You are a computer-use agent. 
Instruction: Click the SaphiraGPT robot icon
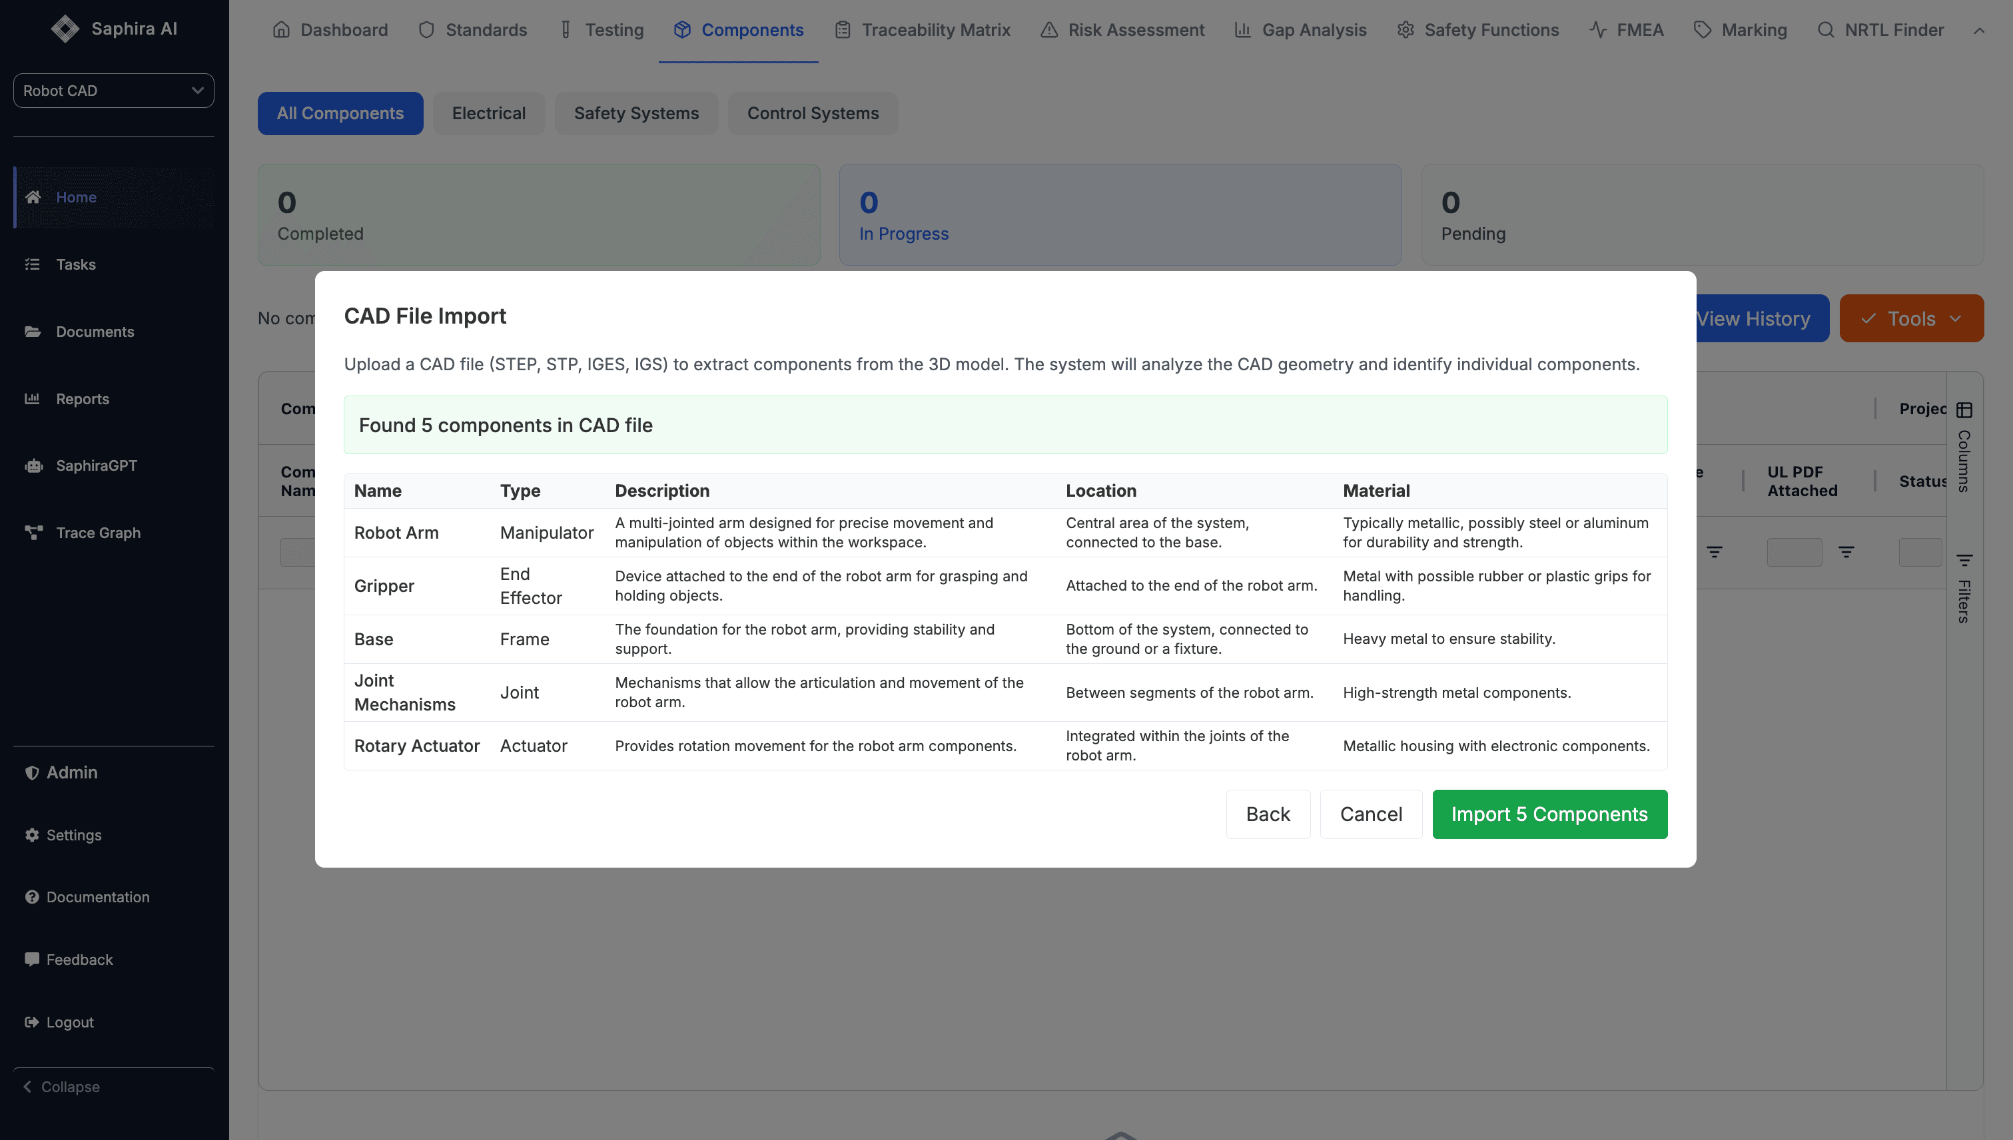[x=33, y=466]
